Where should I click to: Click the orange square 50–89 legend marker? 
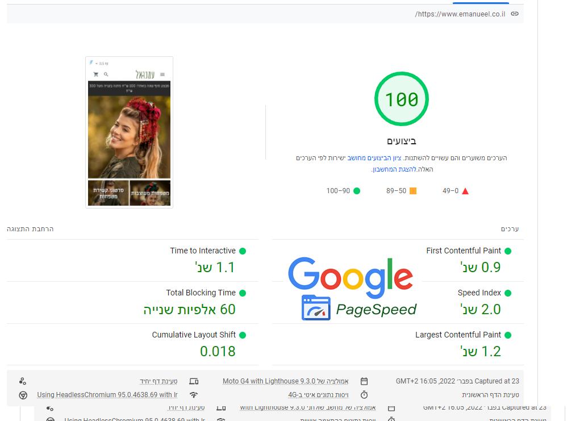[x=413, y=191]
